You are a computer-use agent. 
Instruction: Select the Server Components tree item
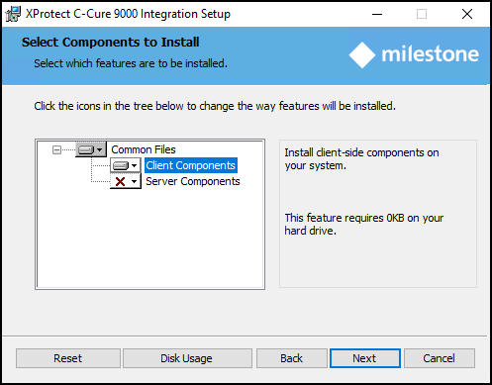point(193,181)
